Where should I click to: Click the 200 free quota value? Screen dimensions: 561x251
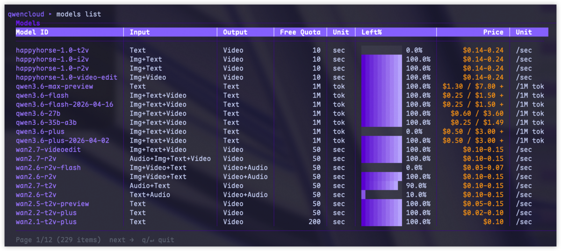click(x=315, y=222)
